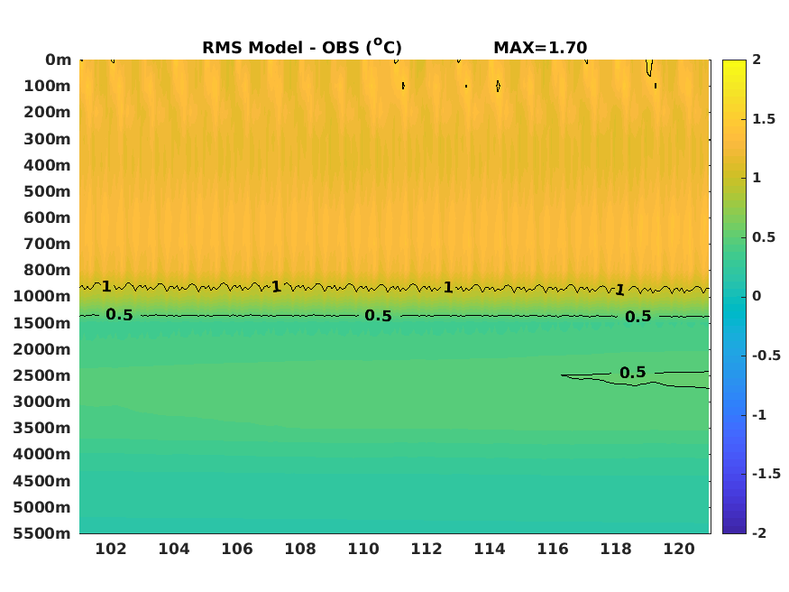Click the '600m' depth axis label
Viewport: 789px width, 592px height.
[x=47, y=217]
